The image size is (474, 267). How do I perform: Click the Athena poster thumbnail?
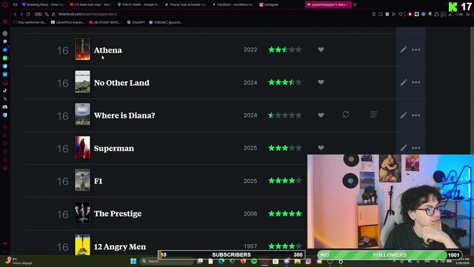82,49
